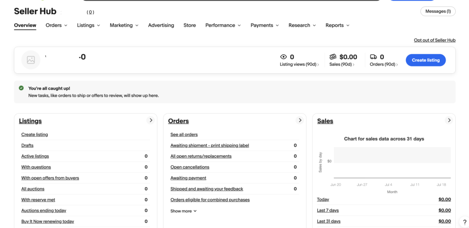469x228 pixels.
Task: Click $0.00 amount in Today row
Action: [445, 199]
